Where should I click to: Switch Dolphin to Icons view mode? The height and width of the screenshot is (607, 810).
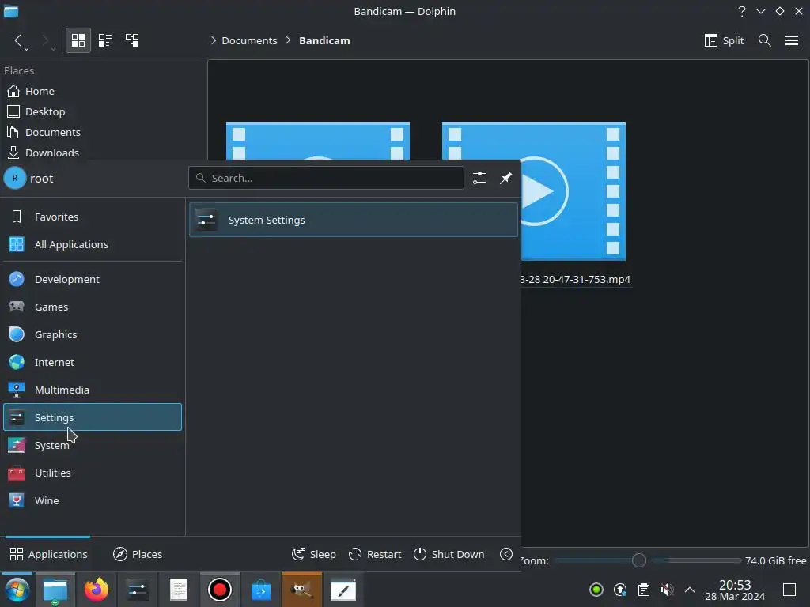(78, 40)
